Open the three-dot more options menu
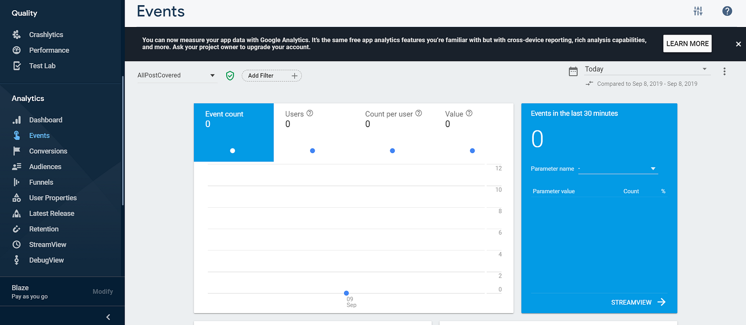Screen dimensions: 746x325 click(x=725, y=71)
